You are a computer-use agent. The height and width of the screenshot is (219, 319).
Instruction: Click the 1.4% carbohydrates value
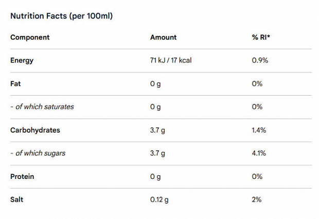click(259, 130)
